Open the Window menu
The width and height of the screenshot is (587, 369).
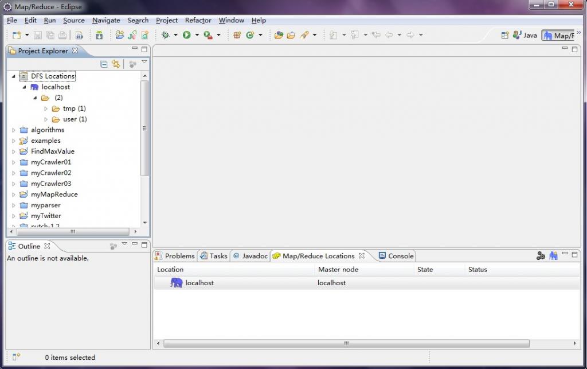click(x=232, y=20)
